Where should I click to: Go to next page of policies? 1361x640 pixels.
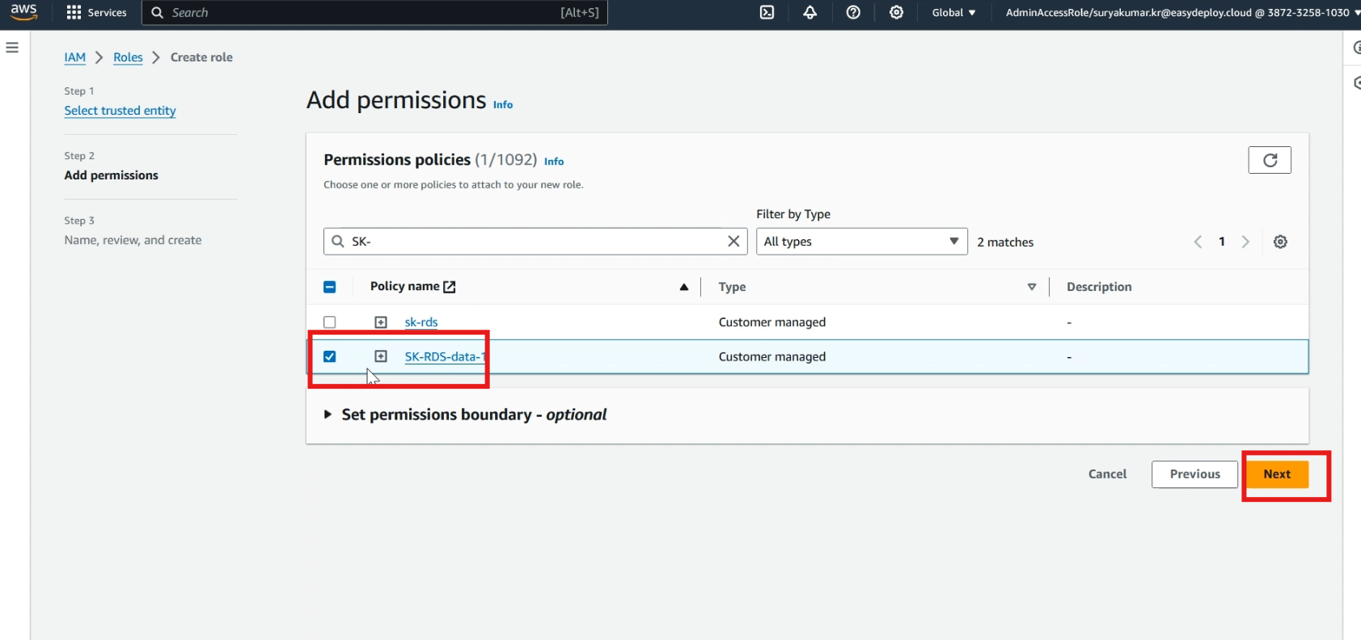tap(1245, 242)
